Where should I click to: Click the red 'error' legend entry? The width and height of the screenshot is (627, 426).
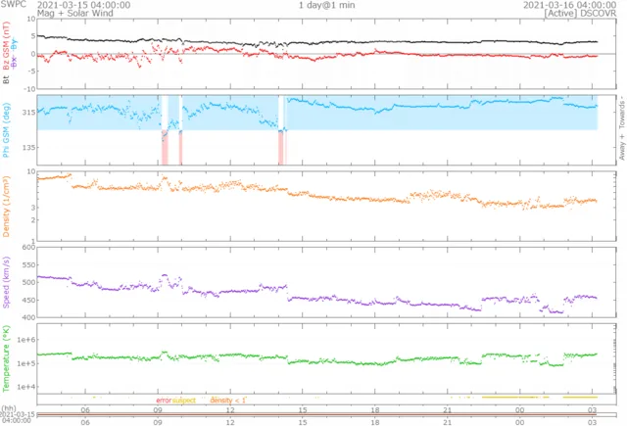[163, 401]
